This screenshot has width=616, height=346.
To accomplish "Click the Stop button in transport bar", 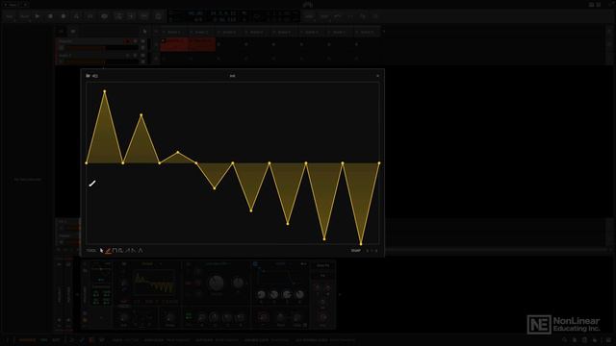I will pyautogui.click(x=50, y=16).
